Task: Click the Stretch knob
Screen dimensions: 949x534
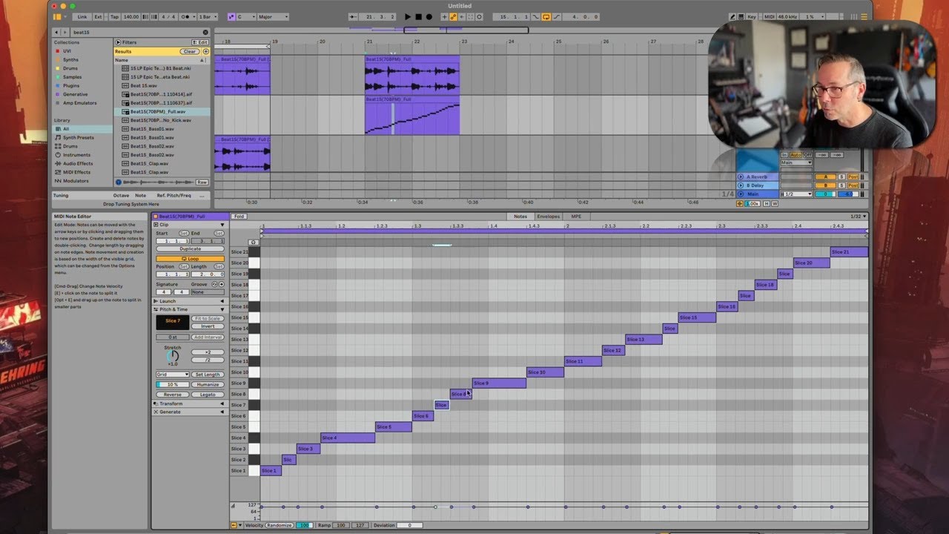Action: click(x=173, y=356)
